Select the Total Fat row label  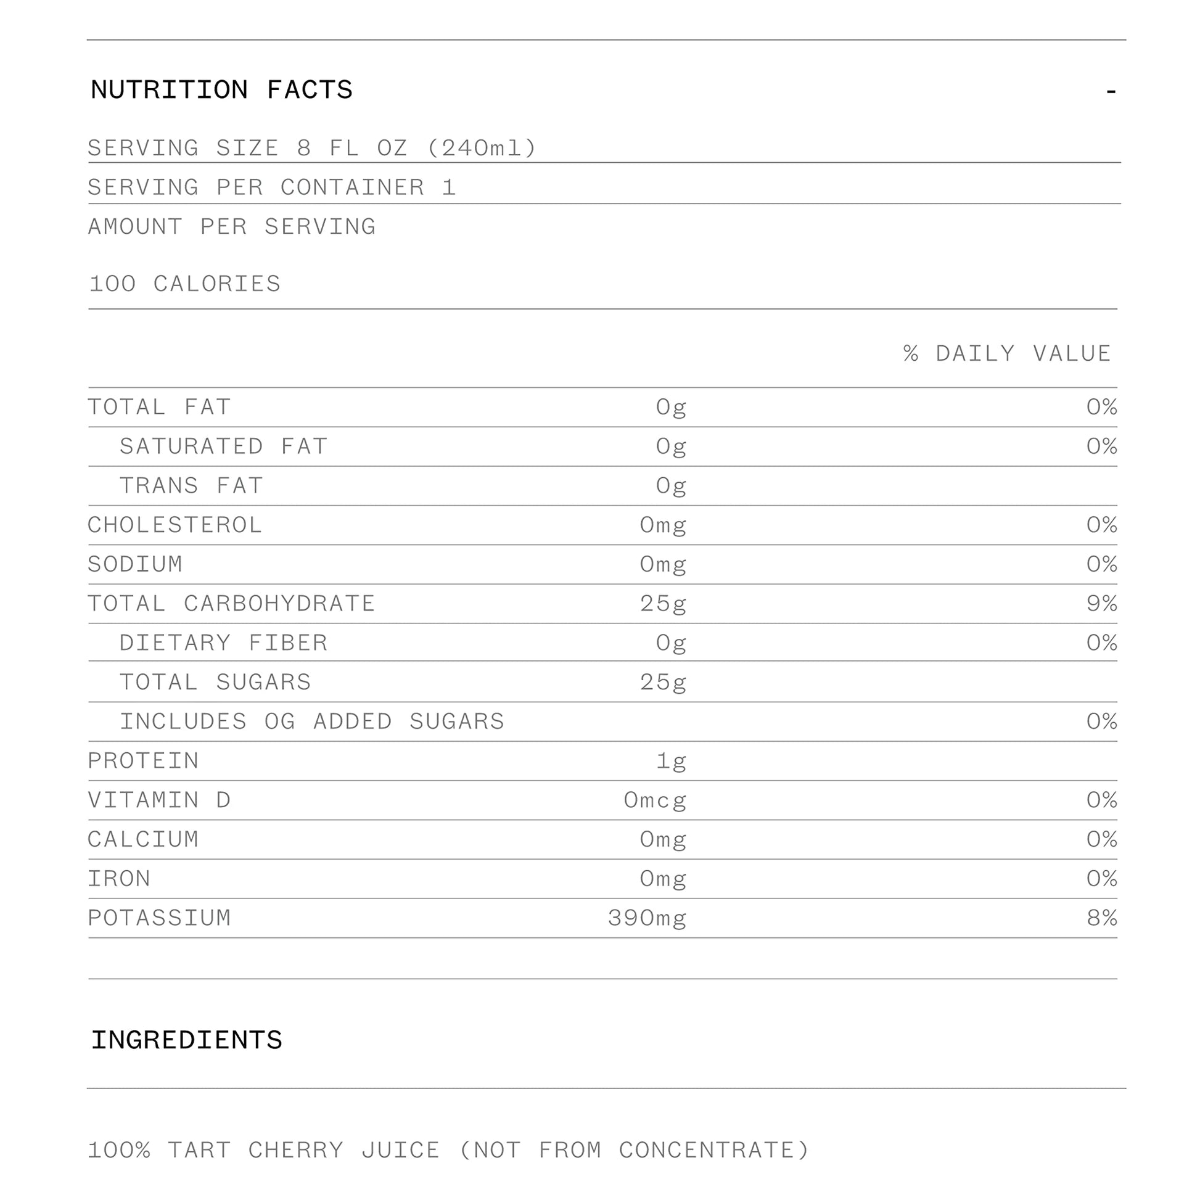(159, 407)
